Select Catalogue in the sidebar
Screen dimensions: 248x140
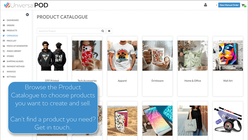pyautogui.click(x=12, y=36)
